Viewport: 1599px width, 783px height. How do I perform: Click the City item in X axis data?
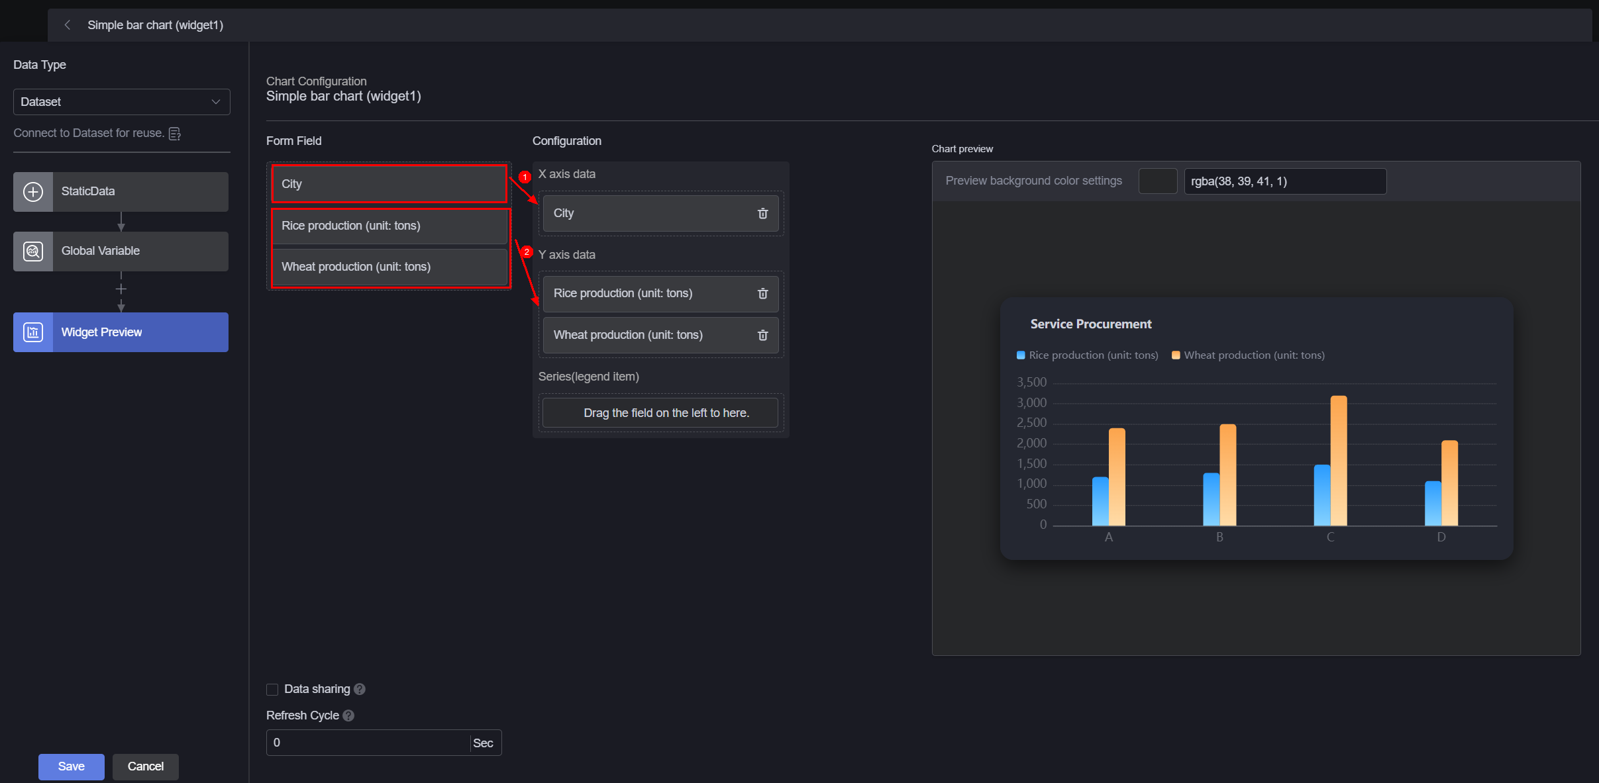click(660, 213)
